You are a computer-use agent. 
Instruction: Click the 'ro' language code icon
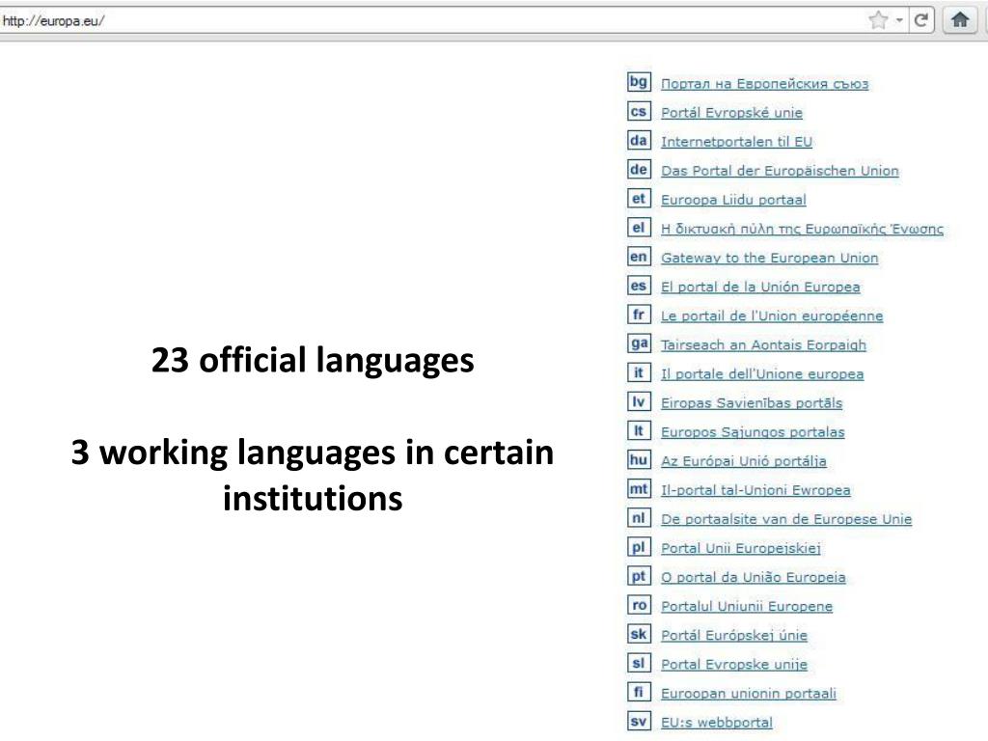click(639, 604)
